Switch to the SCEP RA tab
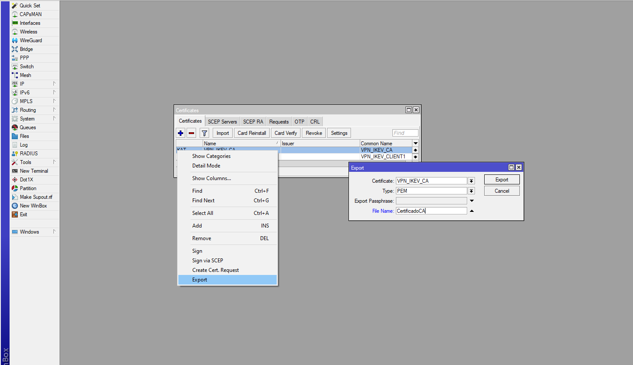 coord(253,122)
